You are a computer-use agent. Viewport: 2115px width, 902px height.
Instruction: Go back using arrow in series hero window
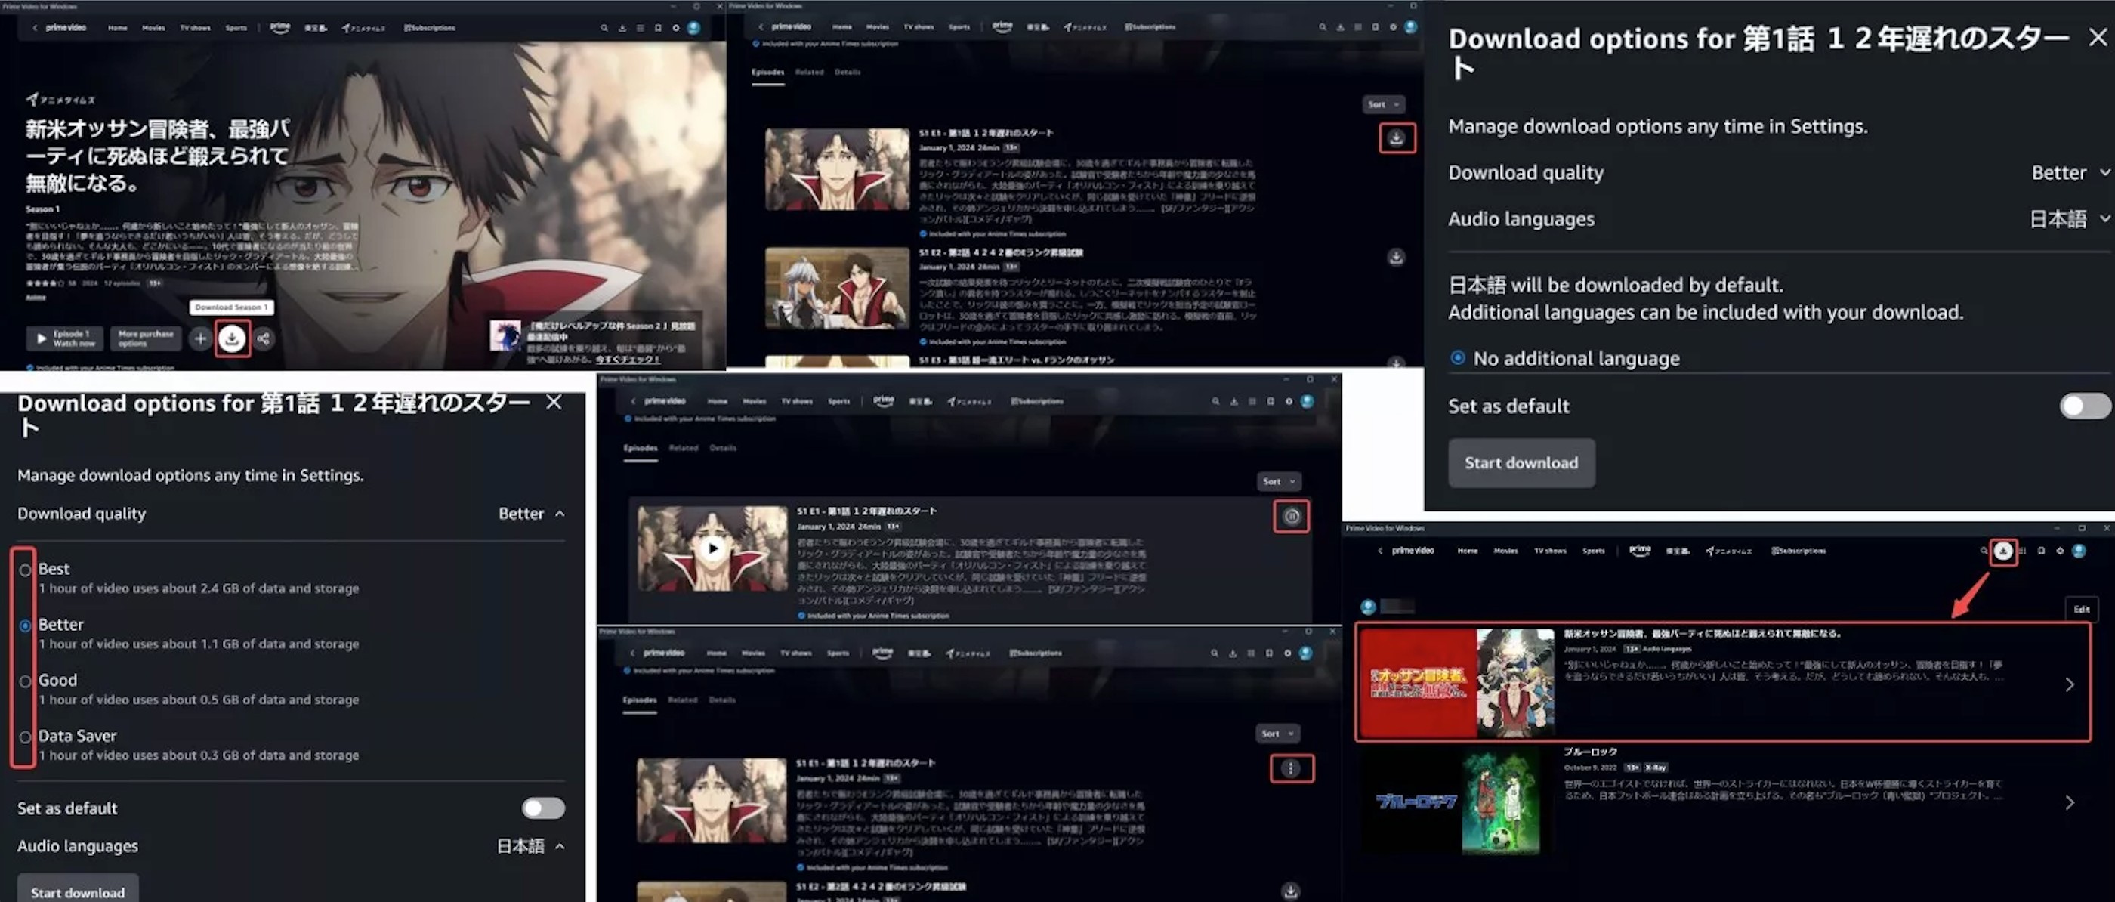click(x=35, y=28)
